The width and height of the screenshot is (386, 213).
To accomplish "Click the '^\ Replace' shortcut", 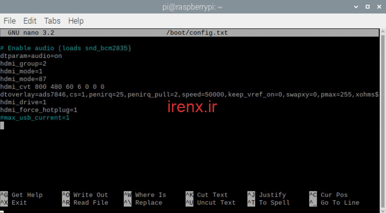I will (x=143, y=203).
